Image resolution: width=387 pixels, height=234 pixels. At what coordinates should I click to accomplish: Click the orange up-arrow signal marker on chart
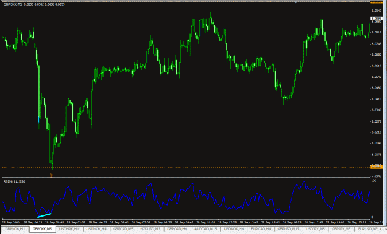pos(51,175)
